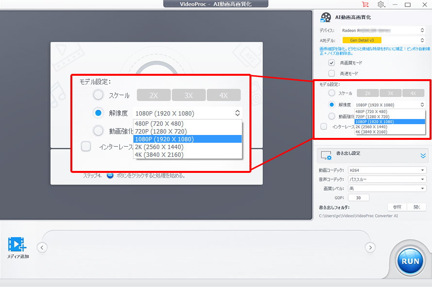Viewport: 432px width, 287px height.
Task: Click the 3X scale button in side panel
Action: (x=390, y=93)
